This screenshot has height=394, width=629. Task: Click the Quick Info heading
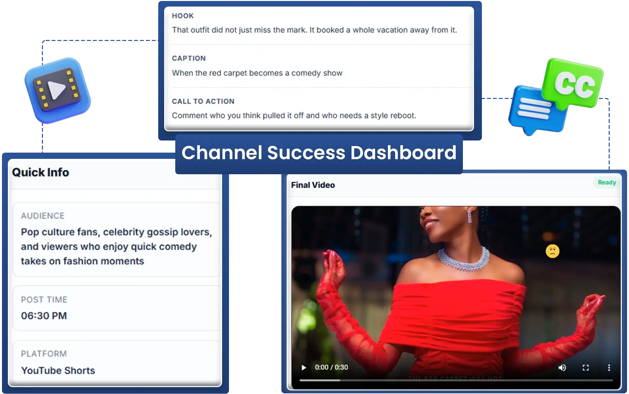point(41,172)
